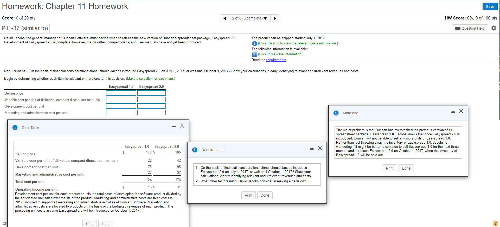
Task: Click the yellow help question mark icon
Action: pos(496,223)
